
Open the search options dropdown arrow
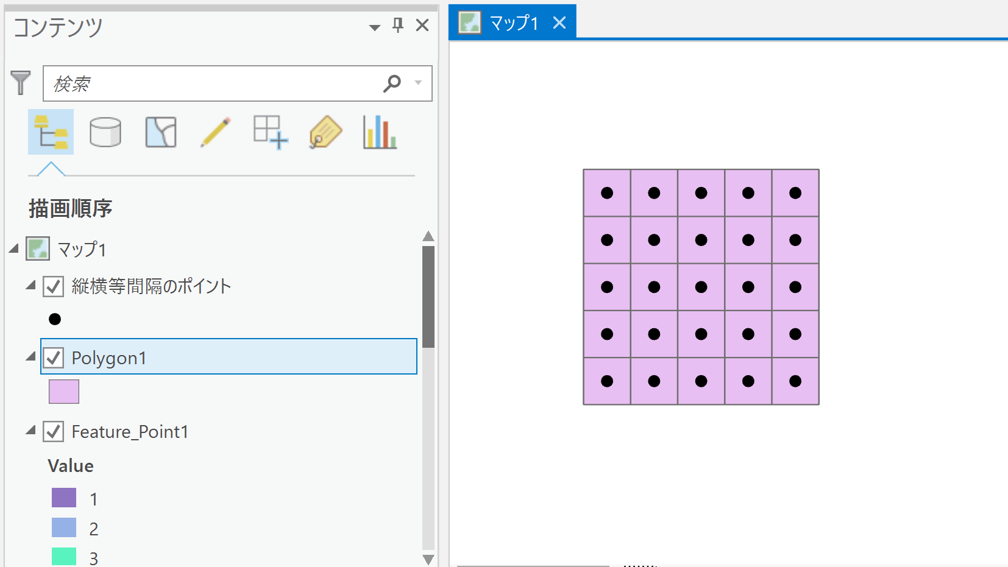click(418, 83)
